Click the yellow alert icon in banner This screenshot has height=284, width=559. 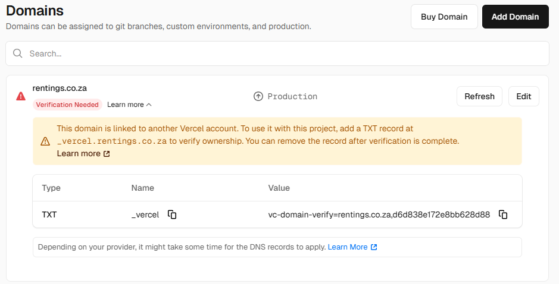tap(45, 141)
